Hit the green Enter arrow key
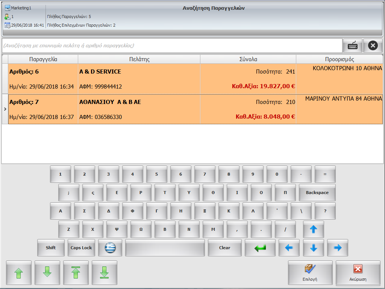The width and height of the screenshot is (385, 289). coord(260,248)
